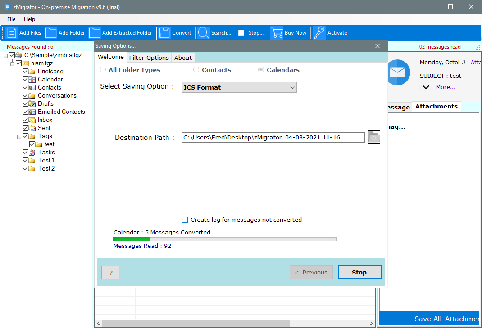The width and height of the screenshot is (482, 328).
Task: Switch to the Welcome tab
Action: pos(111,57)
